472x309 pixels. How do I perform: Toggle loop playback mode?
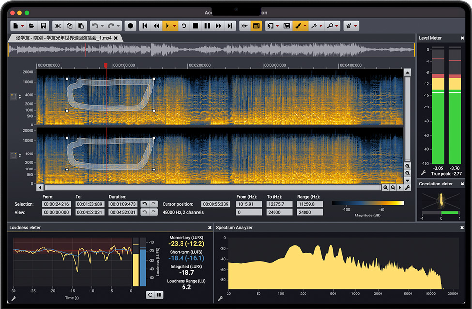point(184,26)
